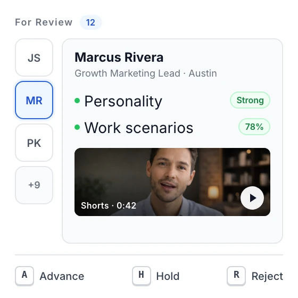This screenshot has width=298, height=298.
Task: Open the PK candidate tile
Action: pyautogui.click(x=34, y=143)
